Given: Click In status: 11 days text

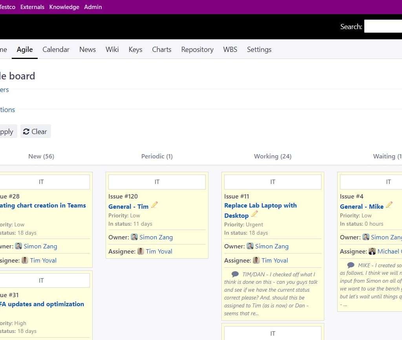Looking at the screenshot, I should click(130, 224).
